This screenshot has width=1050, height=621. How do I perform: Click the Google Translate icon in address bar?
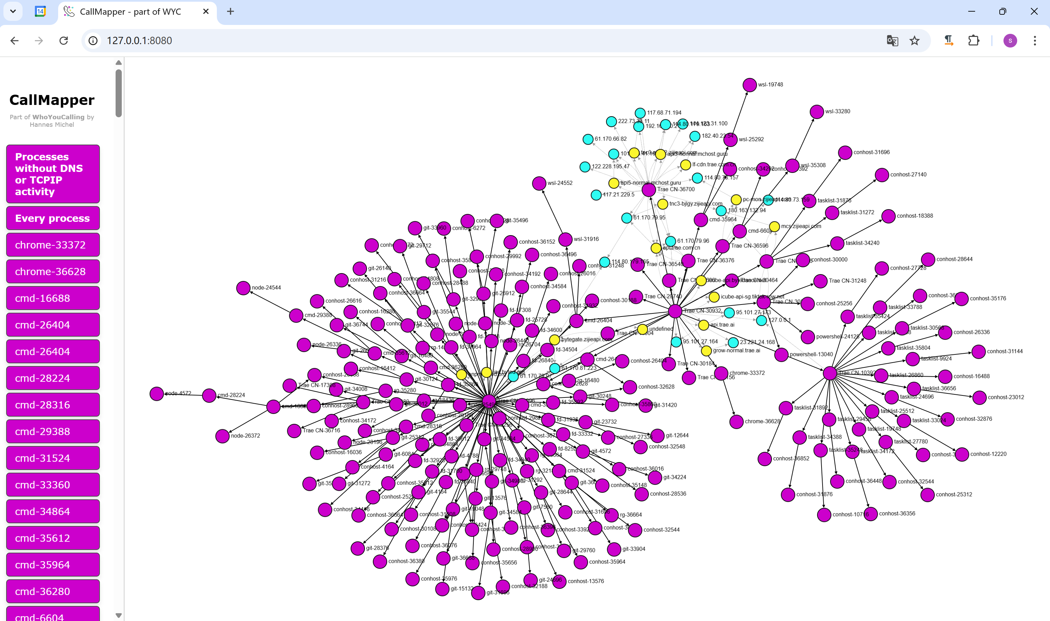click(892, 41)
